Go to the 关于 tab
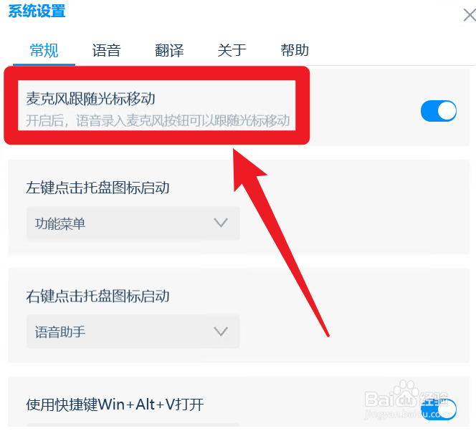 pyautogui.click(x=232, y=50)
